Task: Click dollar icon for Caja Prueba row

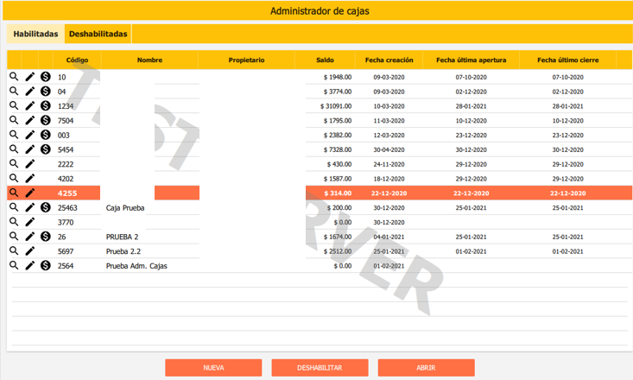Action: coord(46,207)
